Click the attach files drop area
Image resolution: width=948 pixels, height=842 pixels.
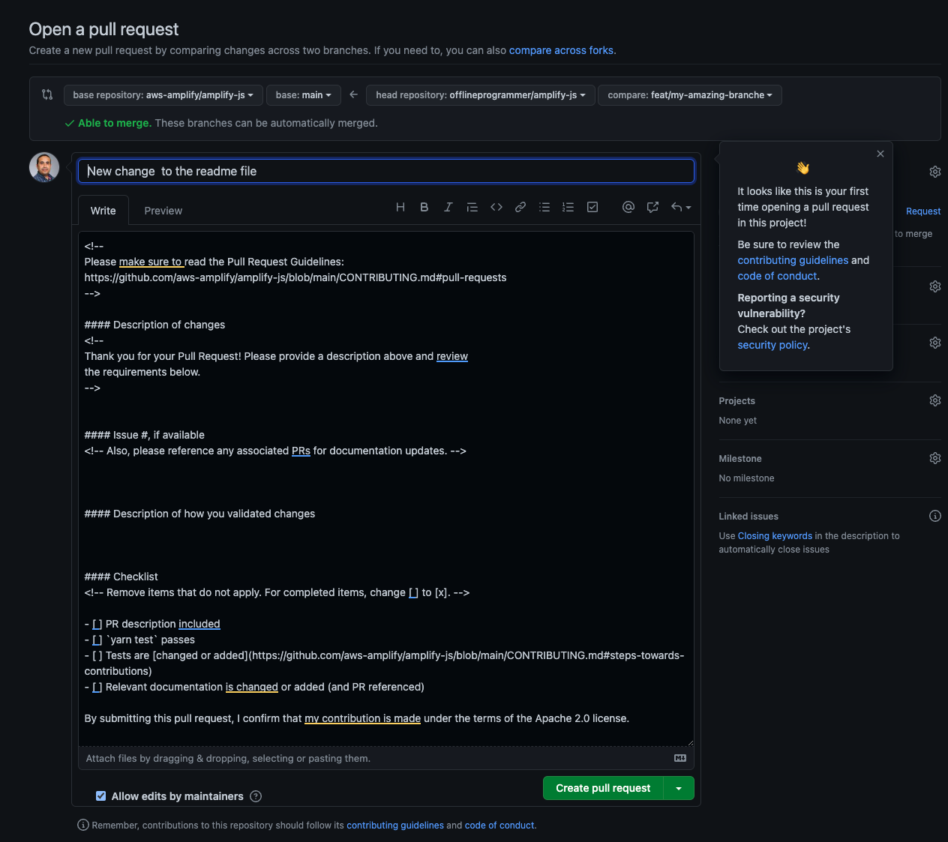click(x=386, y=758)
